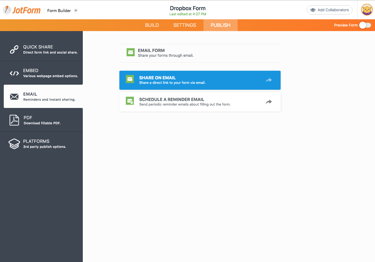Image resolution: width=375 pixels, height=262 pixels.
Task: Click the Add Collaborators button
Action: point(329,10)
